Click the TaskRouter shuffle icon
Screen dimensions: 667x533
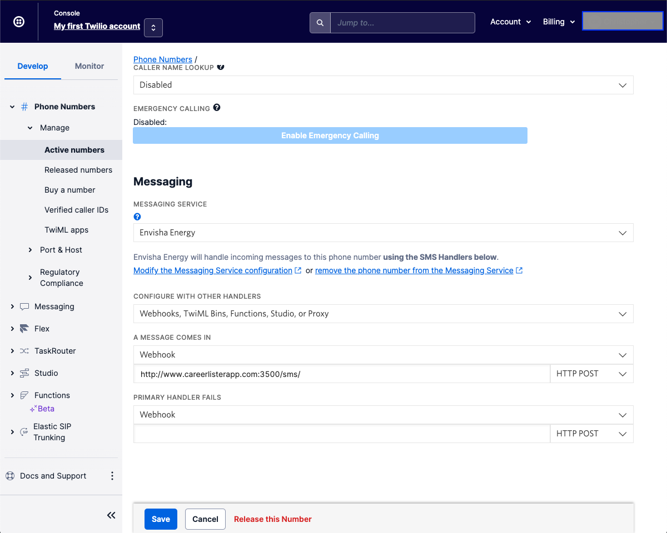[24, 351]
